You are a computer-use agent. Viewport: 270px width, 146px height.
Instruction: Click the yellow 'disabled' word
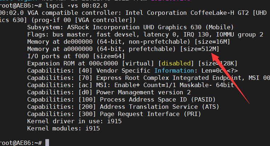pos(176,64)
